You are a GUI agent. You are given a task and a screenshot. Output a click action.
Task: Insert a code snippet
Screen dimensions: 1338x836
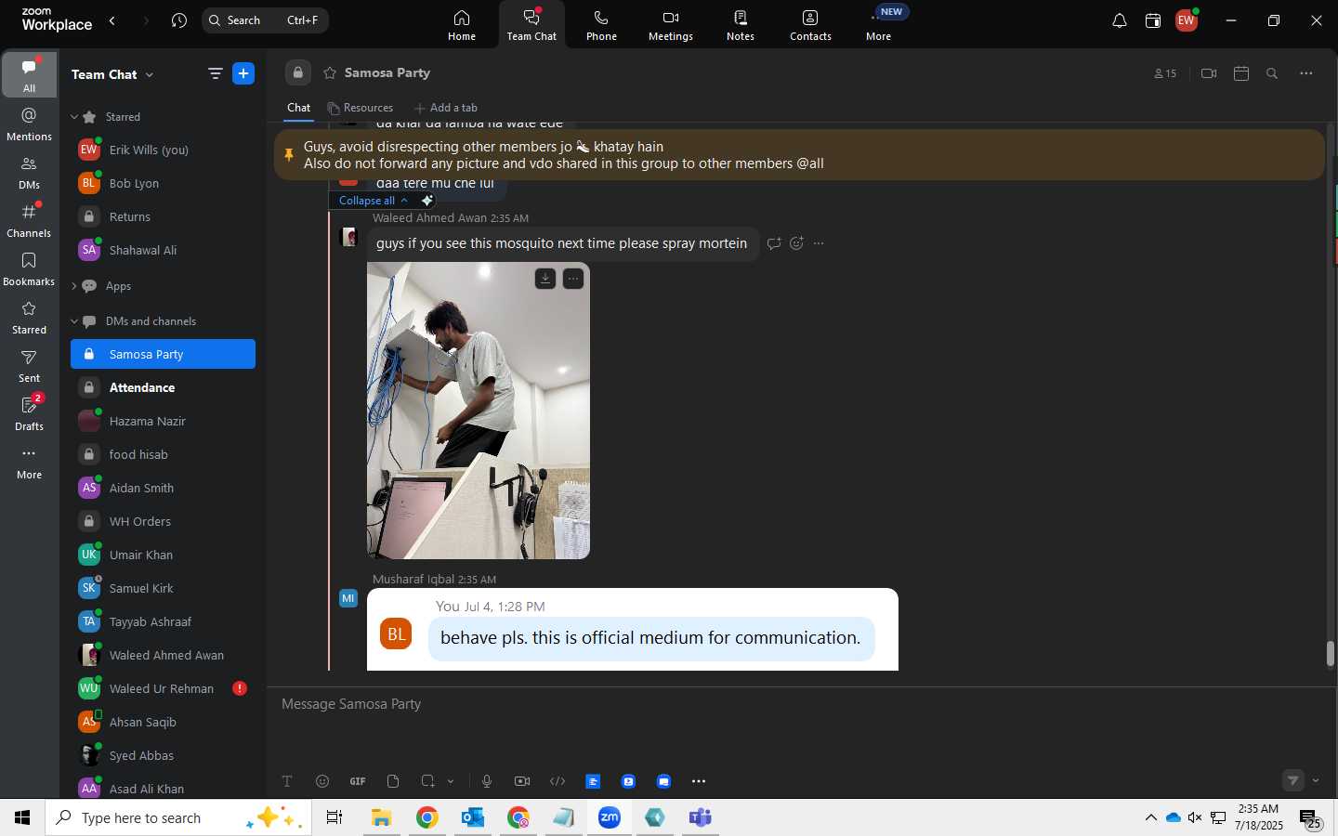coord(557,781)
